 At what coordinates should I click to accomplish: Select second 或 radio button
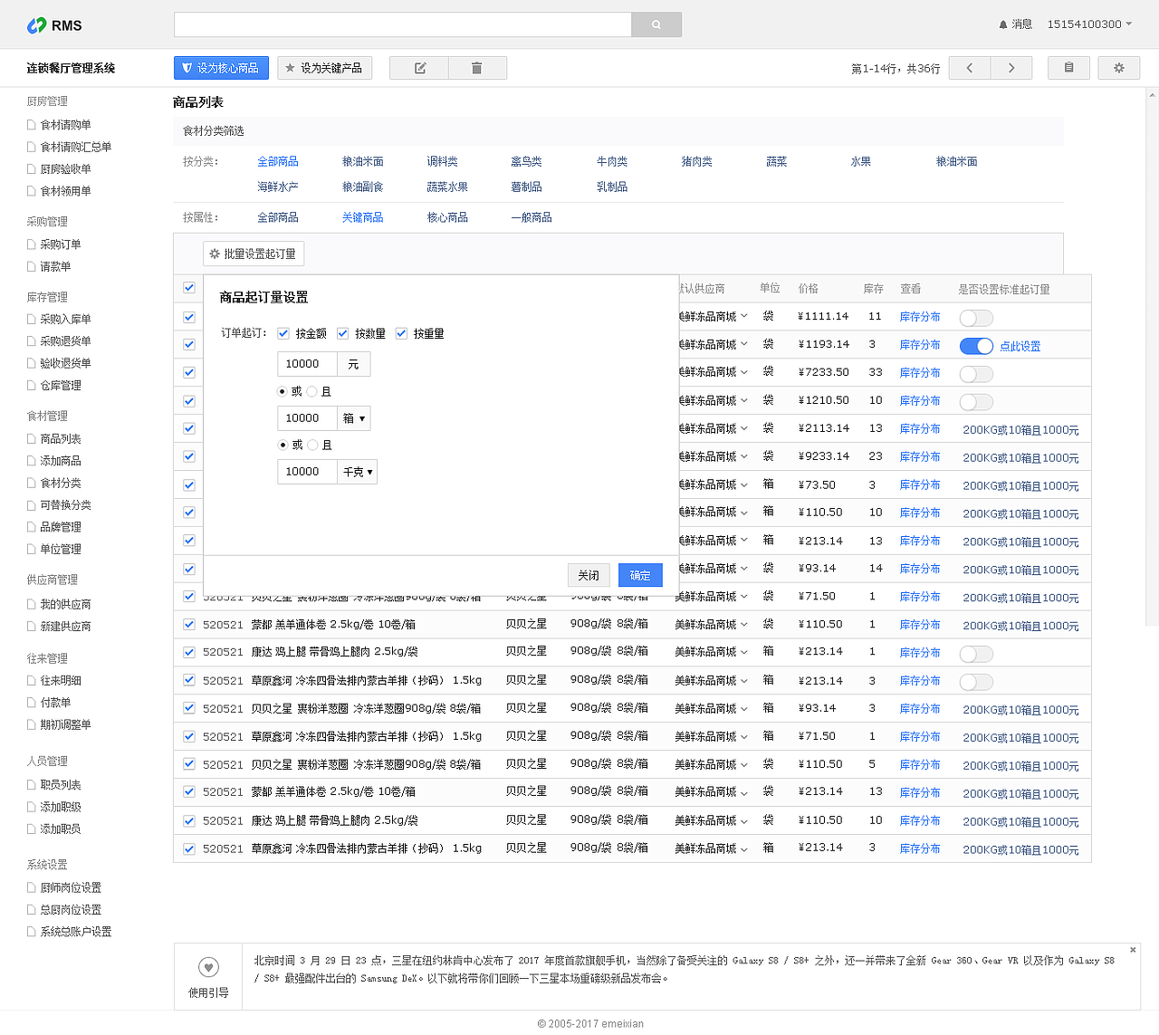click(283, 445)
